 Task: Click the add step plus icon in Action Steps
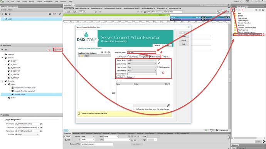(2, 50)
